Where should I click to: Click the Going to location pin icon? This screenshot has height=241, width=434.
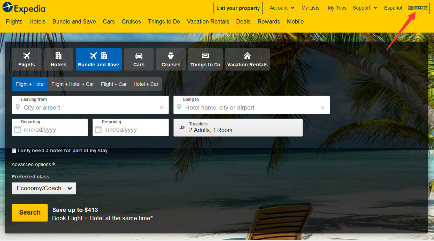(x=179, y=107)
